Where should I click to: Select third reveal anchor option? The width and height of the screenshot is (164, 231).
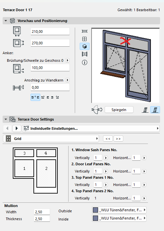point(48,97)
